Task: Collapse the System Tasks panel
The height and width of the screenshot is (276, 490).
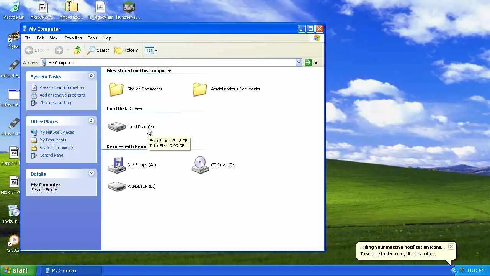Action: click(91, 76)
